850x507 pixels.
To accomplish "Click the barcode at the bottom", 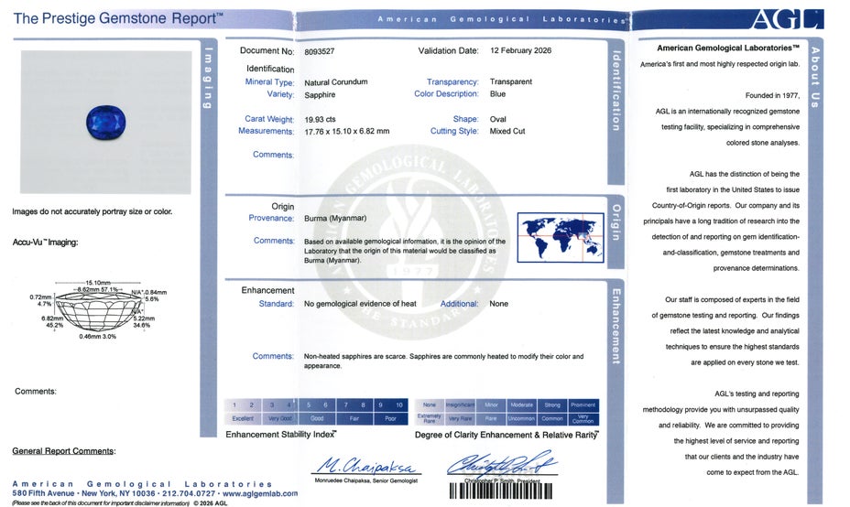I will [501, 491].
